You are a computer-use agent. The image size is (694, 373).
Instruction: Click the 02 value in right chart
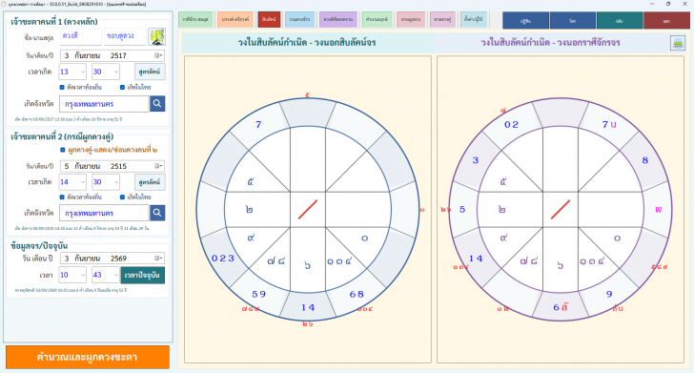[511, 125]
